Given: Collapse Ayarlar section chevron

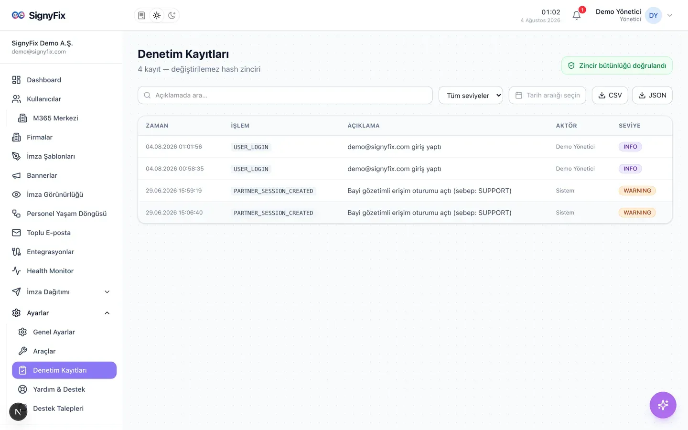Looking at the screenshot, I should [107, 313].
